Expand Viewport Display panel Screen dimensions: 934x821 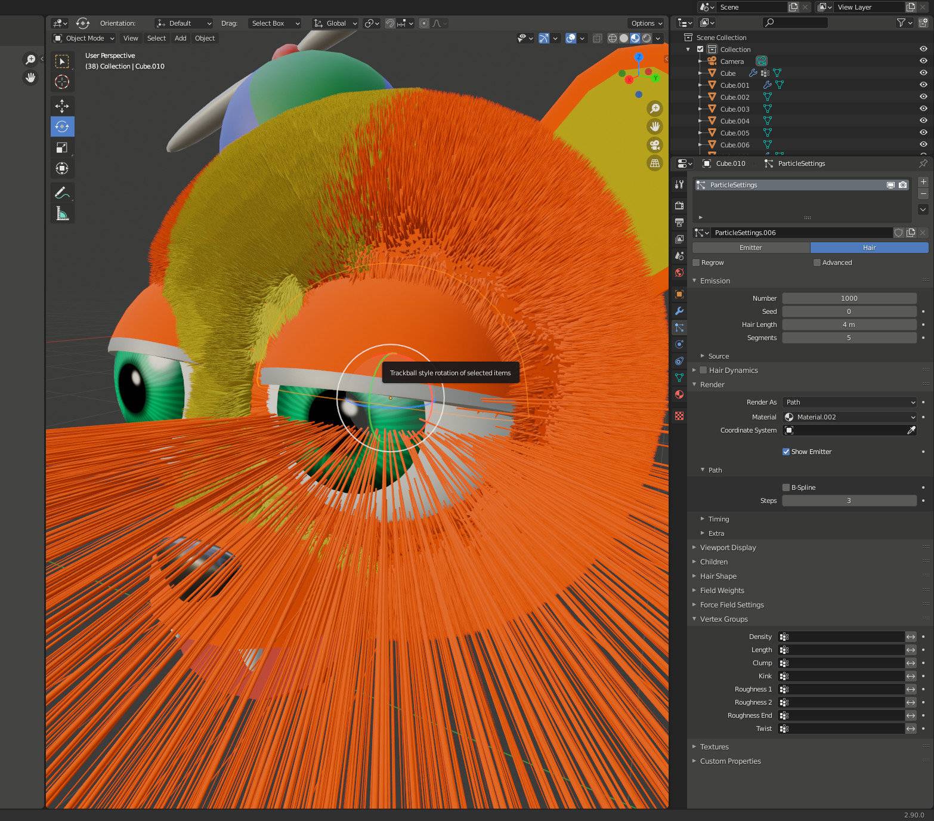click(728, 547)
